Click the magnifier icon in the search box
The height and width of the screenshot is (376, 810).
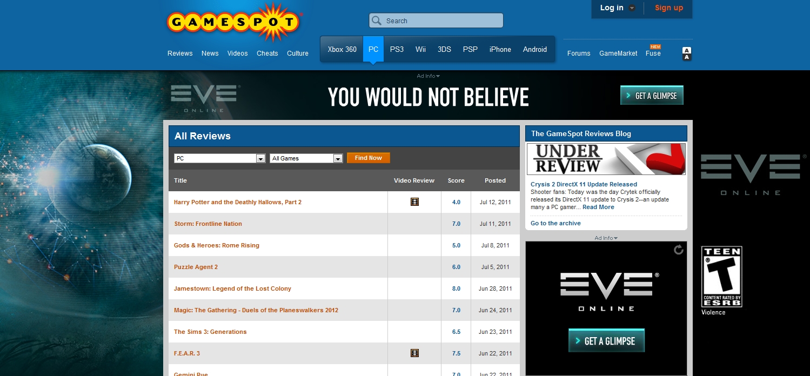pyautogui.click(x=377, y=21)
